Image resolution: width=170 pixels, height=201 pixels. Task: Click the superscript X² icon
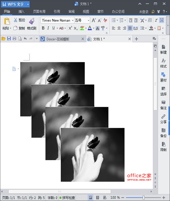pos(70,28)
